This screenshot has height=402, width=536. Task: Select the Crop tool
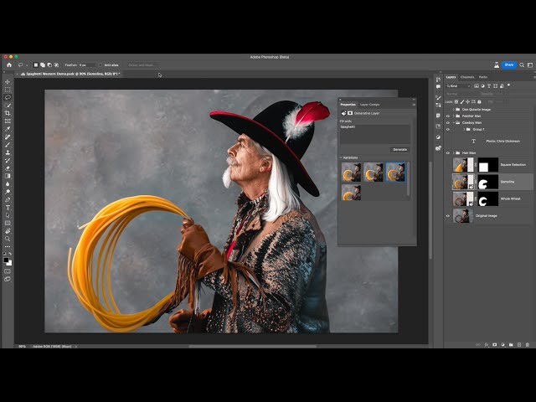[x=8, y=114]
